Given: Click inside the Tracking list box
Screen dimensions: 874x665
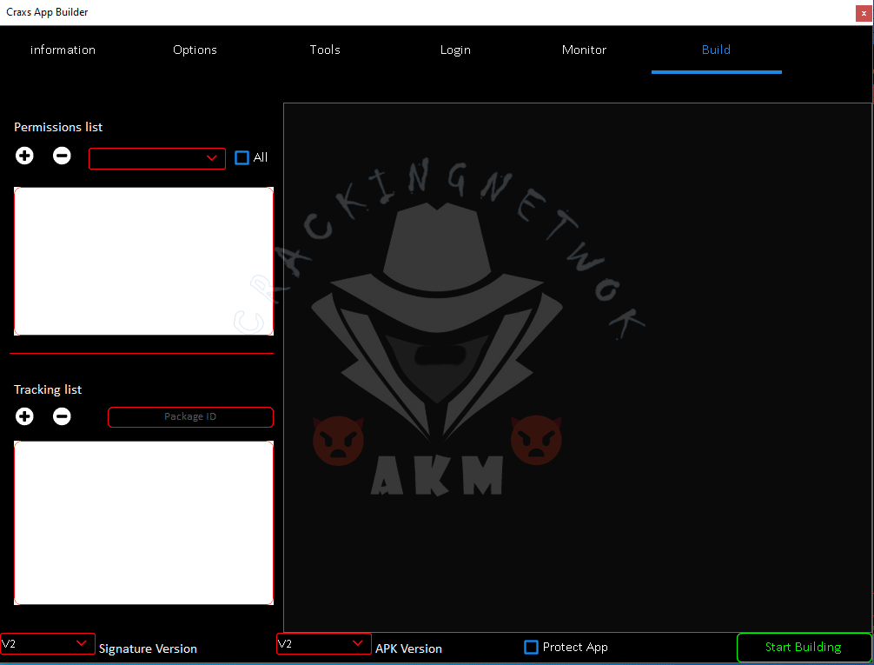Looking at the screenshot, I should (143, 522).
